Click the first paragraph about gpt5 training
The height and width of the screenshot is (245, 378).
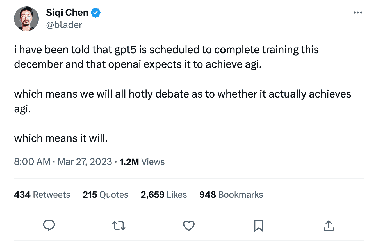point(166,57)
